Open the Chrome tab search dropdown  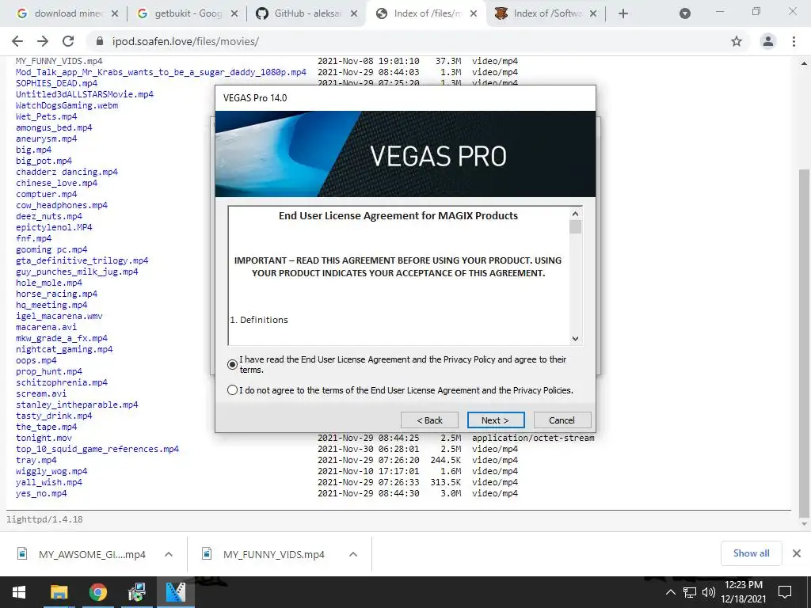pyautogui.click(x=685, y=14)
